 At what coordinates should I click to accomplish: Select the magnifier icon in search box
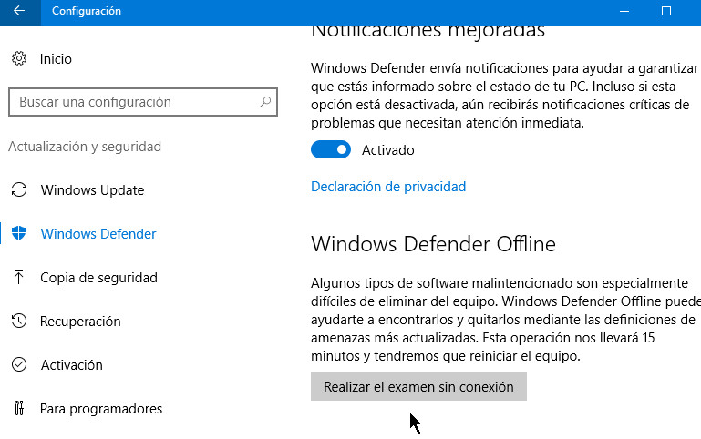265,102
